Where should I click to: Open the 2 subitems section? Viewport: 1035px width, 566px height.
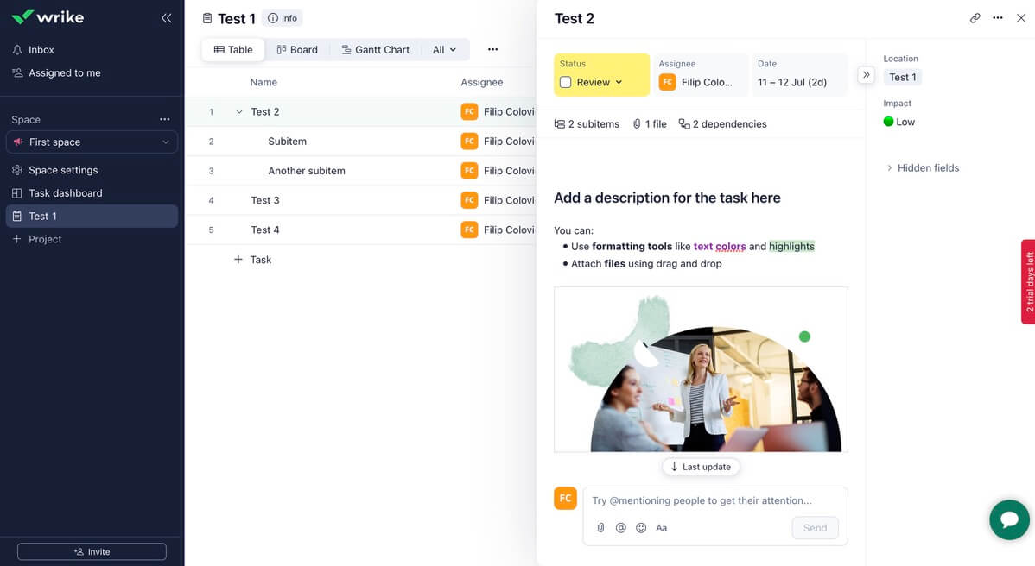pyautogui.click(x=587, y=124)
